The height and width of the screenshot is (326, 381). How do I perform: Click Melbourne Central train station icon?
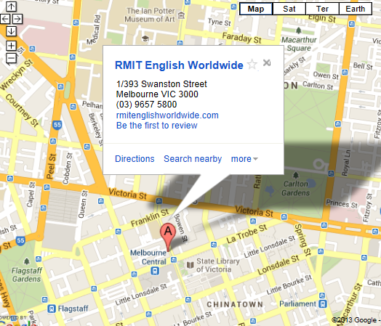pyautogui.click(x=155, y=270)
